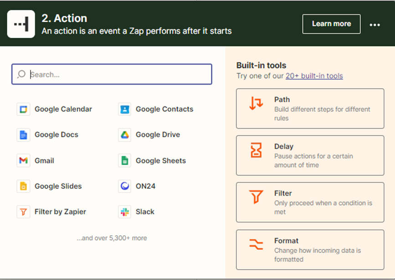This screenshot has height=280, width=395.
Task: Choose the Google Contacts app label
Action: pos(164,109)
